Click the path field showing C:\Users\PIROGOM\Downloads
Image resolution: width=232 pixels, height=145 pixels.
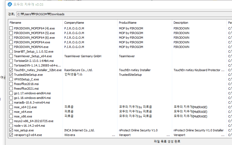point(124,14)
